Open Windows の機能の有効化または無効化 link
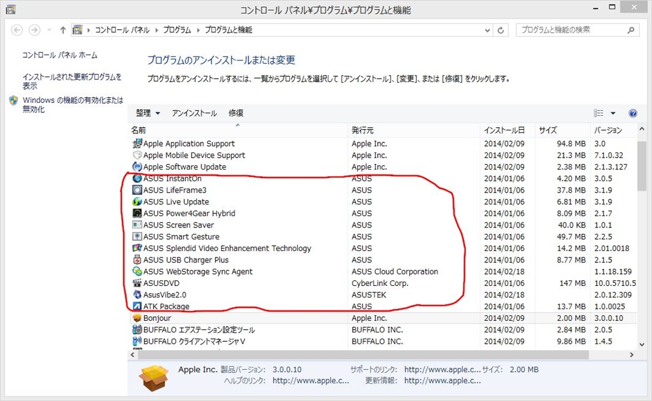Screen dimensions: 652x401 point(73,105)
